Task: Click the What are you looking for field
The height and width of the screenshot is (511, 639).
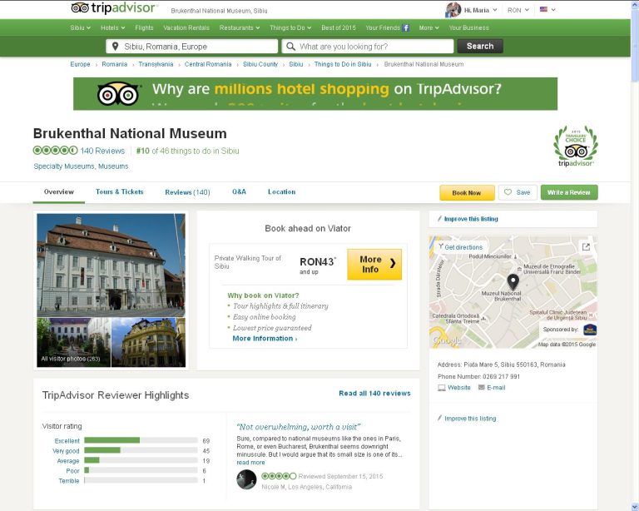Action: pyautogui.click(x=367, y=46)
